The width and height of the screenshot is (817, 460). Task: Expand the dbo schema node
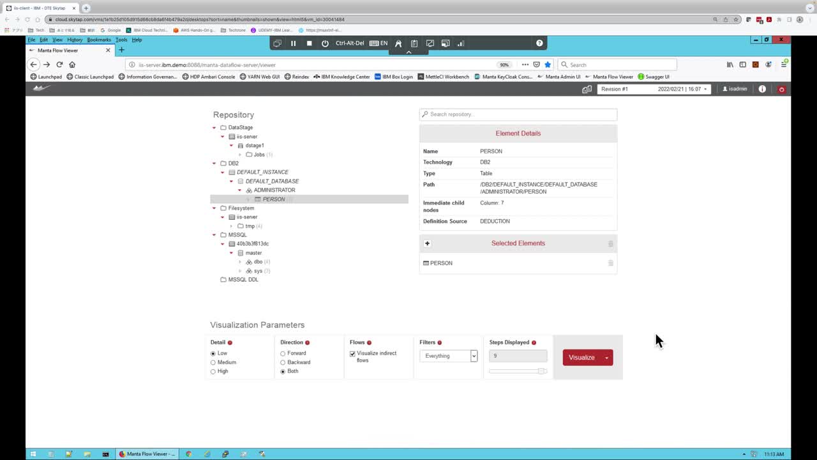240,262
